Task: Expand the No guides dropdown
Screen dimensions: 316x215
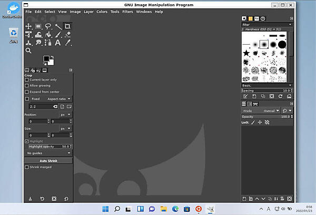Action: pyautogui.click(x=48, y=153)
